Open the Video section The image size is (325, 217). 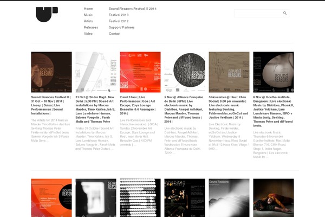click(x=88, y=34)
